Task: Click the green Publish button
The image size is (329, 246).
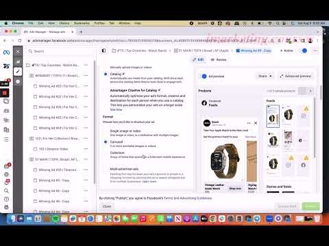Action: point(310,206)
